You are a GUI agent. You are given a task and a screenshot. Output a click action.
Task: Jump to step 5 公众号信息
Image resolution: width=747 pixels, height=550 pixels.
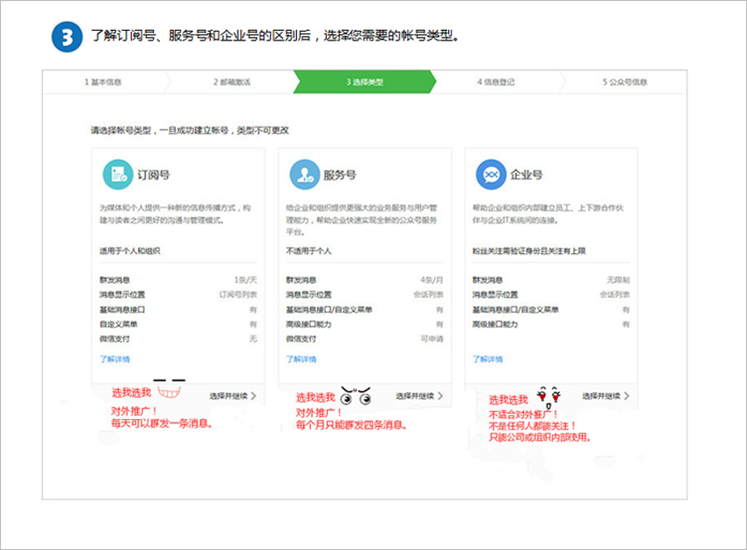(624, 82)
